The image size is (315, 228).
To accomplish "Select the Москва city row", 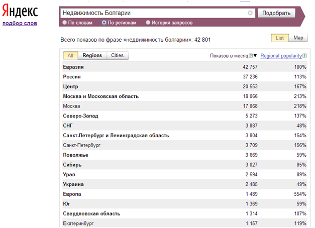I will [184, 106].
